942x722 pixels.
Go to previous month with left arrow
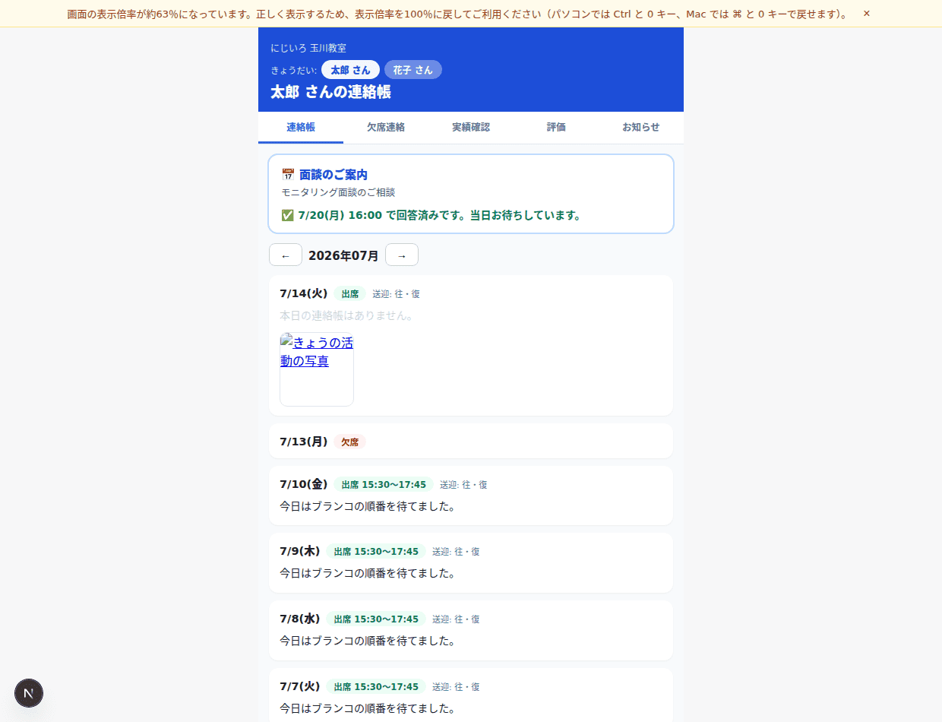(286, 255)
